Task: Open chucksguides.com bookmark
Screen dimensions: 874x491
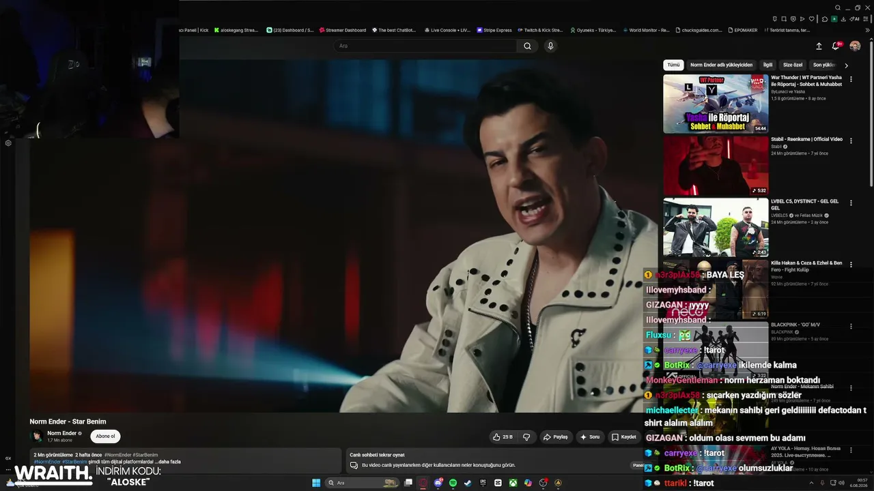Action: click(699, 30)
